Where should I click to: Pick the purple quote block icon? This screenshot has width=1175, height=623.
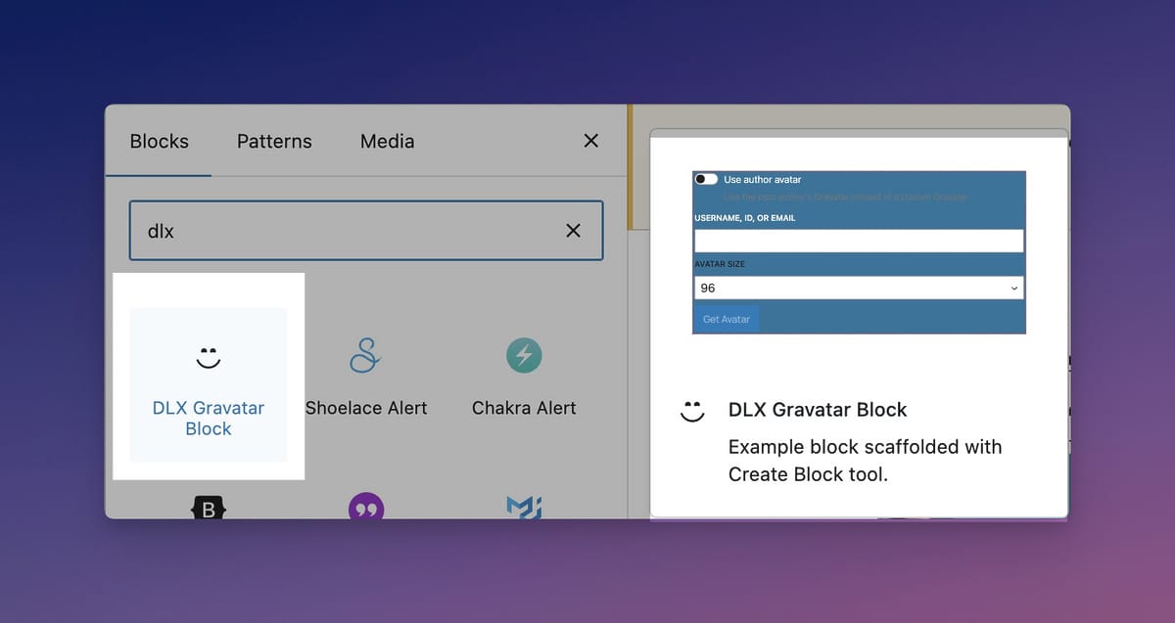pyautogui.click(x=365, y=508)
